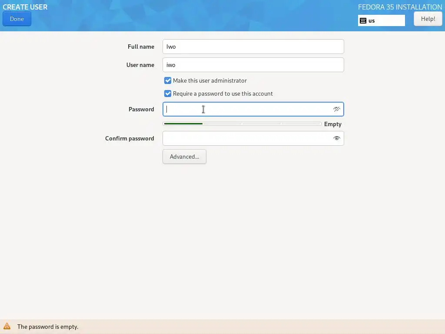
Task: Click the CREATE USER heading
Action: [x=25, y=7]
